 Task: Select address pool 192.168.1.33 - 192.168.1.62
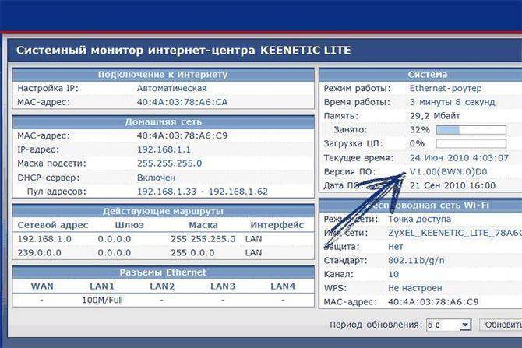(202, 192)
